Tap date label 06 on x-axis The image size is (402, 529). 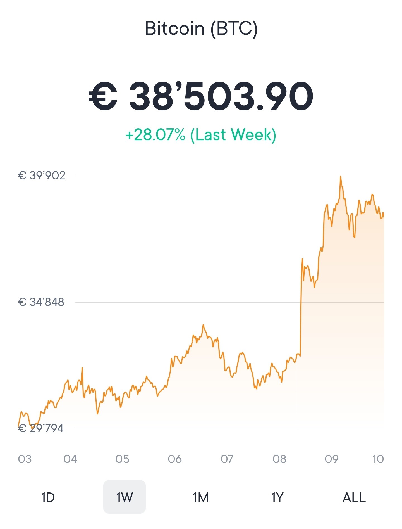point(175,459)
